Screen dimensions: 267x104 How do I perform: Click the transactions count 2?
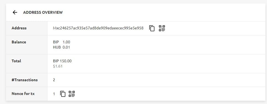click(x=54, y=80)
